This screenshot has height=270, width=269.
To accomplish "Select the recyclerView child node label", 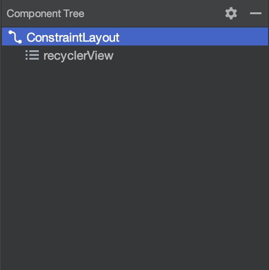I will click(78, 56).
